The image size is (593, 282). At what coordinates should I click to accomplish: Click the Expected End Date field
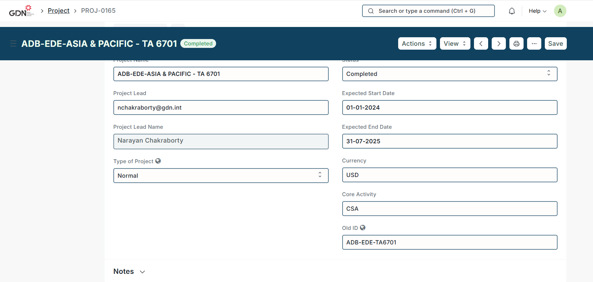449,141
